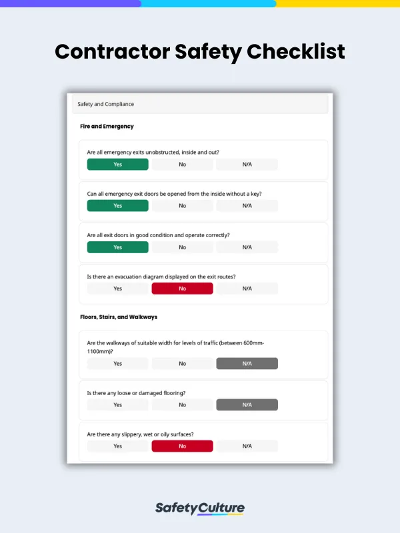Click the SafetyCulture logo

200,507
